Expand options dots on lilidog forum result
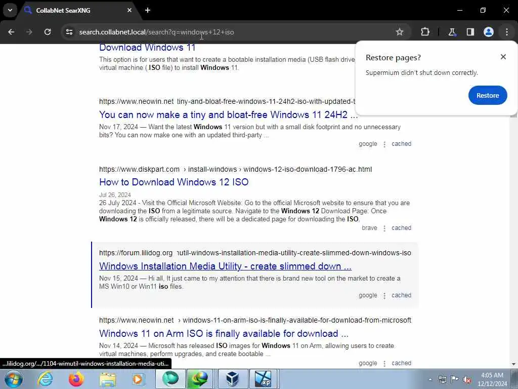Viewport: 518px width, 389px height. 384,296
